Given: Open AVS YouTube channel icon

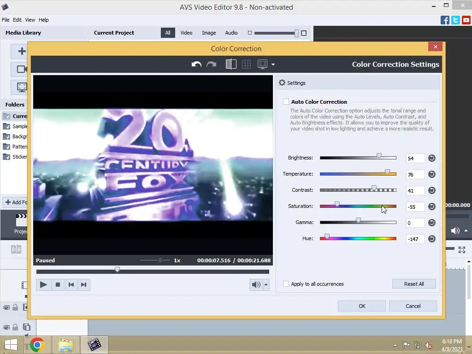Looking at the screenshot, I should point(466,20).
